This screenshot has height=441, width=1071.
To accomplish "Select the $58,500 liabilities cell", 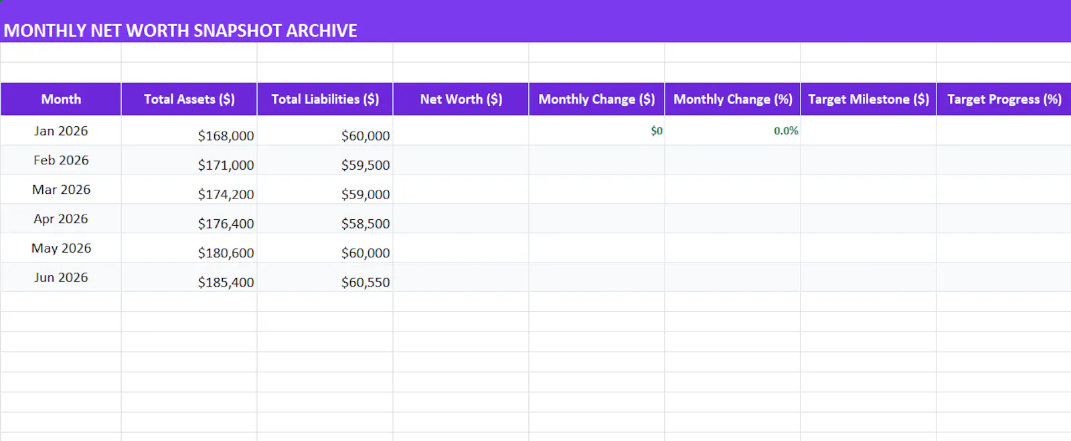I will pyautogui.click(x=325, y=219).
